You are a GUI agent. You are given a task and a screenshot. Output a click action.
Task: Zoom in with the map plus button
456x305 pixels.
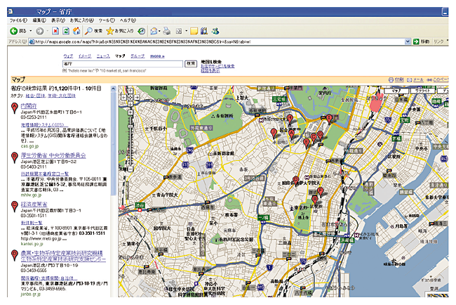tap(130, 112)
